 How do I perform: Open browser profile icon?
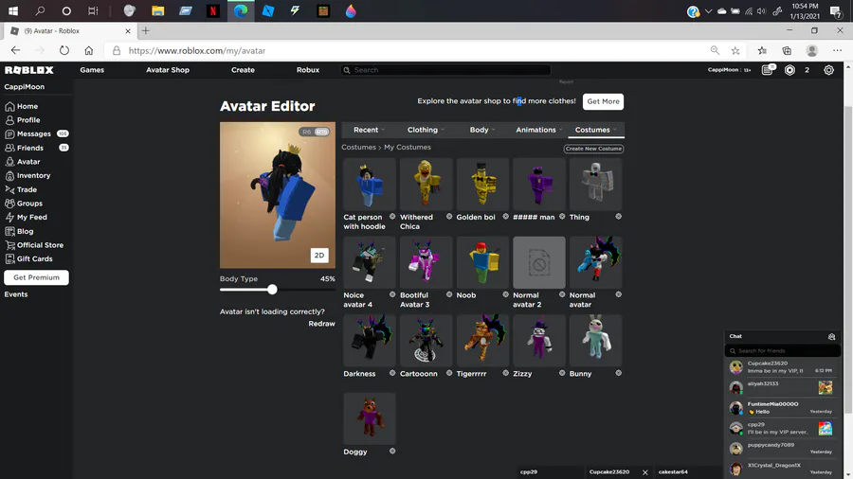pos(812,50)
